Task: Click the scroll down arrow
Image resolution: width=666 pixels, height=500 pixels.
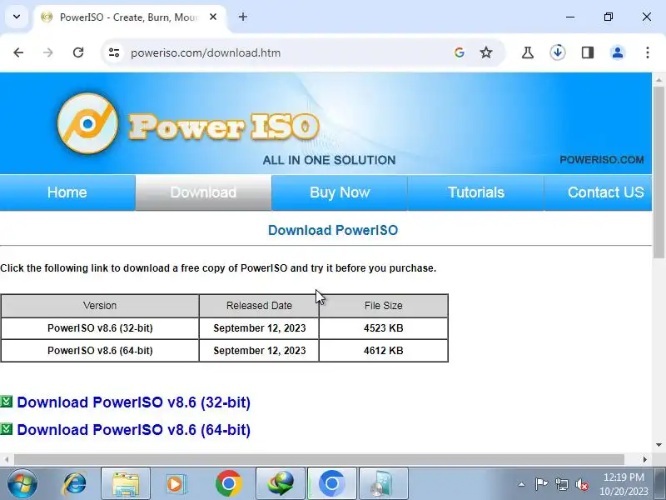Action: [659, 445]
